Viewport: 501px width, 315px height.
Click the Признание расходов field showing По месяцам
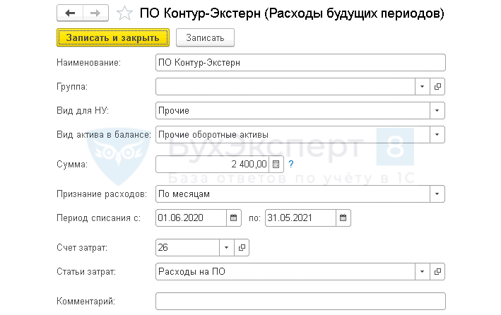[x=293, y=194]
